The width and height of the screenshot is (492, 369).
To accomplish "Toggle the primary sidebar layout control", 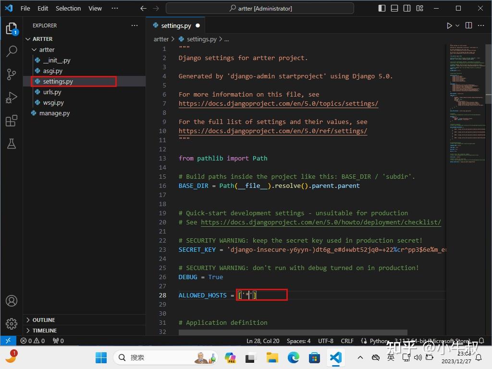I will tap(381, 8).
